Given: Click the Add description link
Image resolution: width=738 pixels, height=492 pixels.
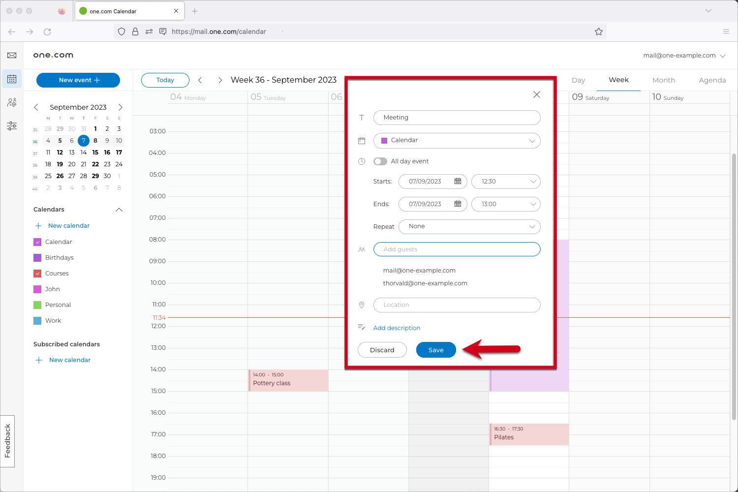Looking at the screenshot, I should [397, 328].
